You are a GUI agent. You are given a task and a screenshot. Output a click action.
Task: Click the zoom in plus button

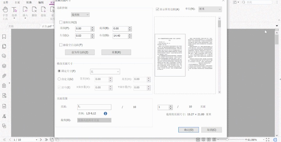pyautogui.click(x=246, y=140)
